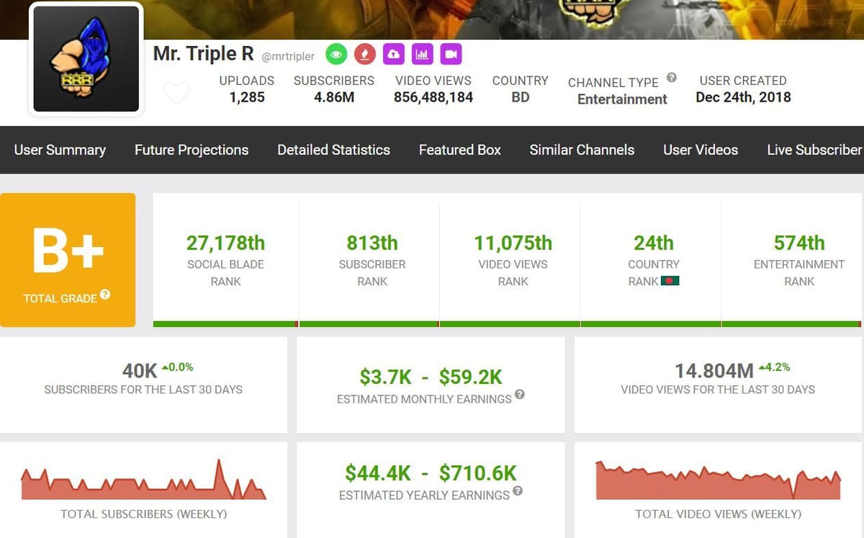
Task: Select the purple cloud channel icon
Action: (x=393, y=53)
